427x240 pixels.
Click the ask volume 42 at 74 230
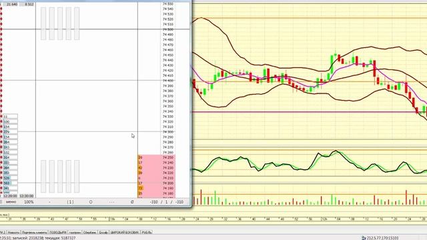(x=141, y=168)
